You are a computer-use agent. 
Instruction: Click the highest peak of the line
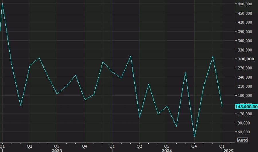pyautogui.click(x=3, y=3)
